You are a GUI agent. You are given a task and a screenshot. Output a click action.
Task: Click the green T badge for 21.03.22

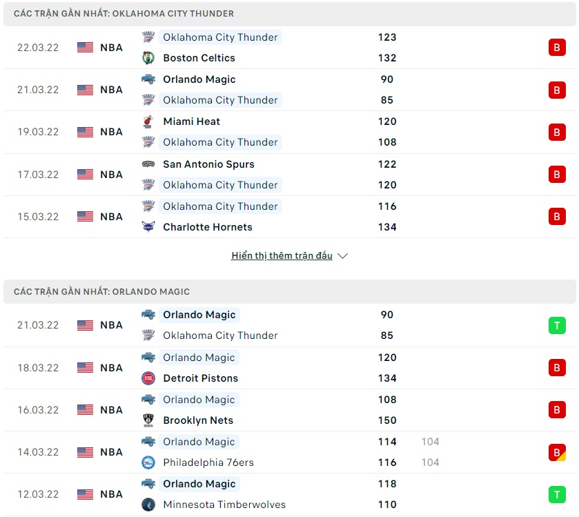coord(557,325)
